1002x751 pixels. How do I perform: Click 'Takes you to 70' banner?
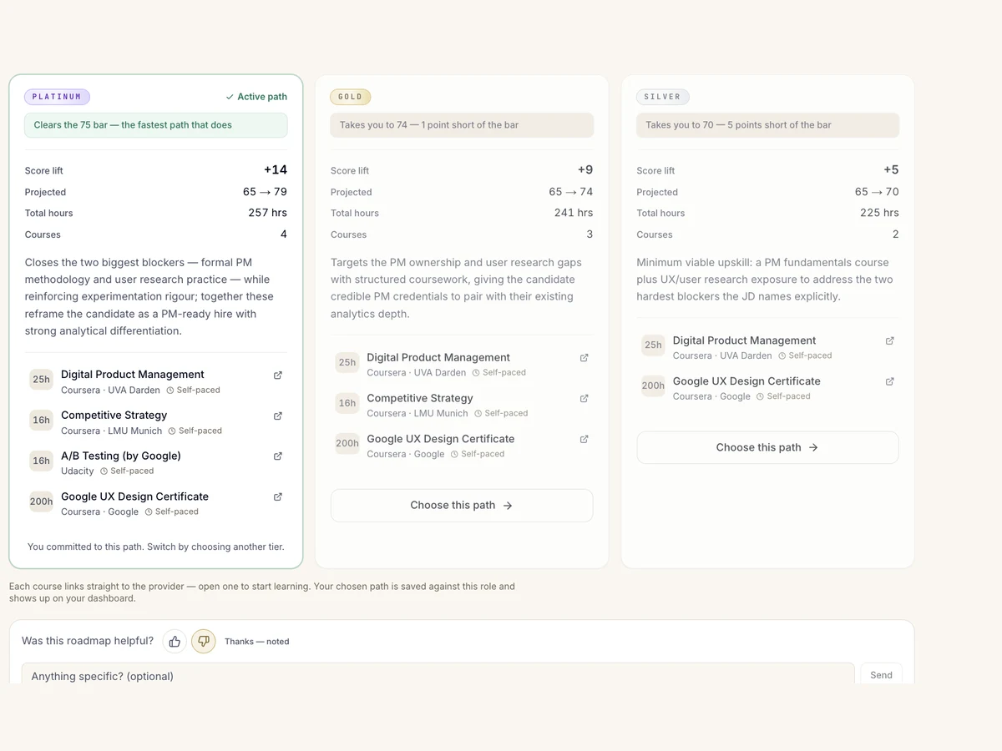pos(767,125)
